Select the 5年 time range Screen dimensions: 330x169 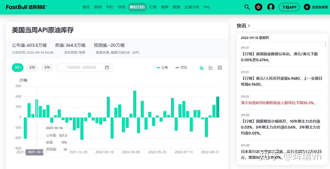click(47, 68)
